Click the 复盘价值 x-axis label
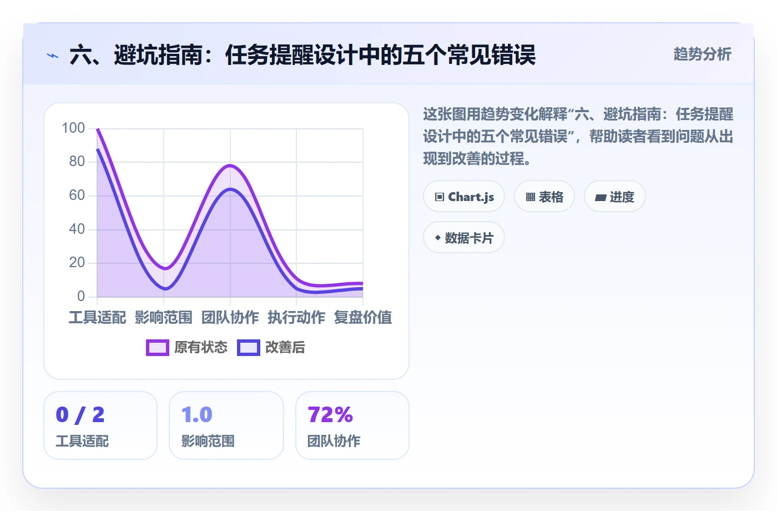 tap(363, 317)
